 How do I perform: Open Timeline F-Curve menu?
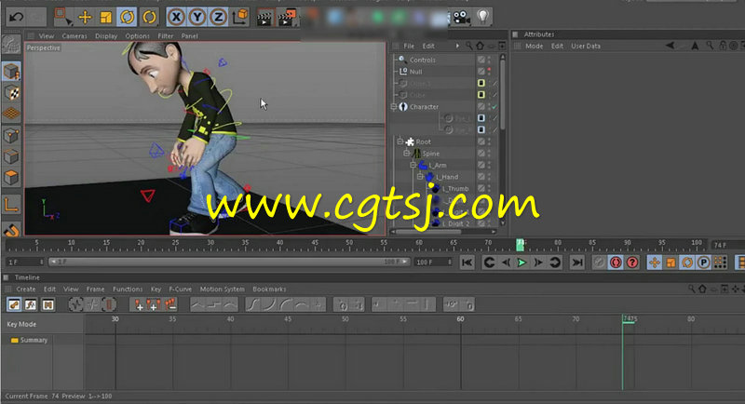point(180,290)
